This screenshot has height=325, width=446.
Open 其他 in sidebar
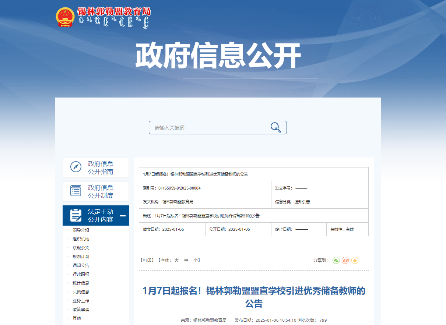[77, 318]
